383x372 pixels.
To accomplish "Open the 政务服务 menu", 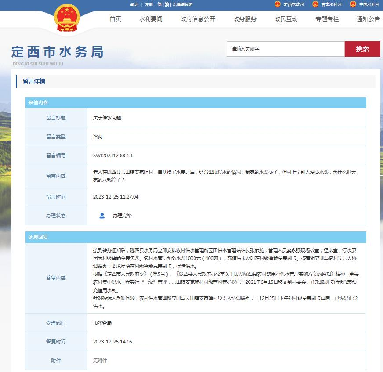I will pyautogui.click(x=245, y=19).
